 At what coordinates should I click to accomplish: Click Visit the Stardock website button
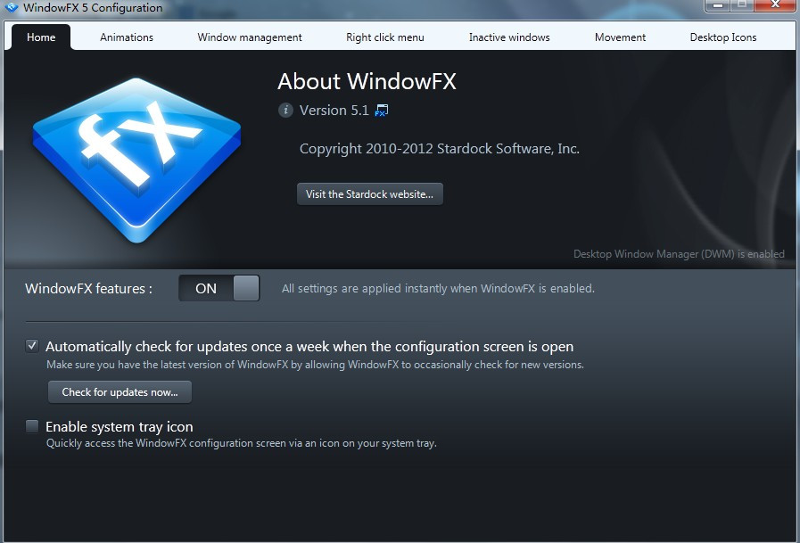click(370, 193)
